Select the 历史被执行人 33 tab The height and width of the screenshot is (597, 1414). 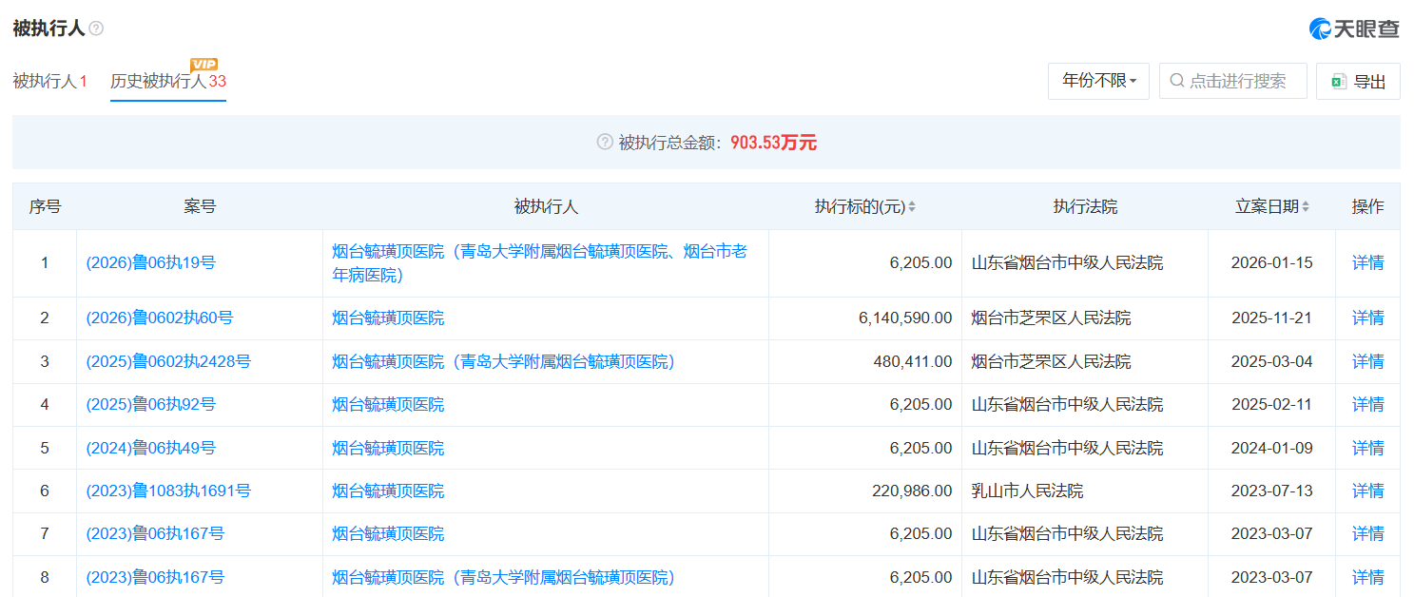click(x=167, y=82)
